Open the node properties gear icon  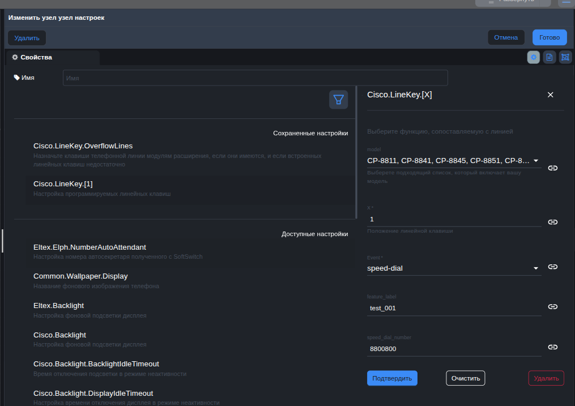point(533,57)
